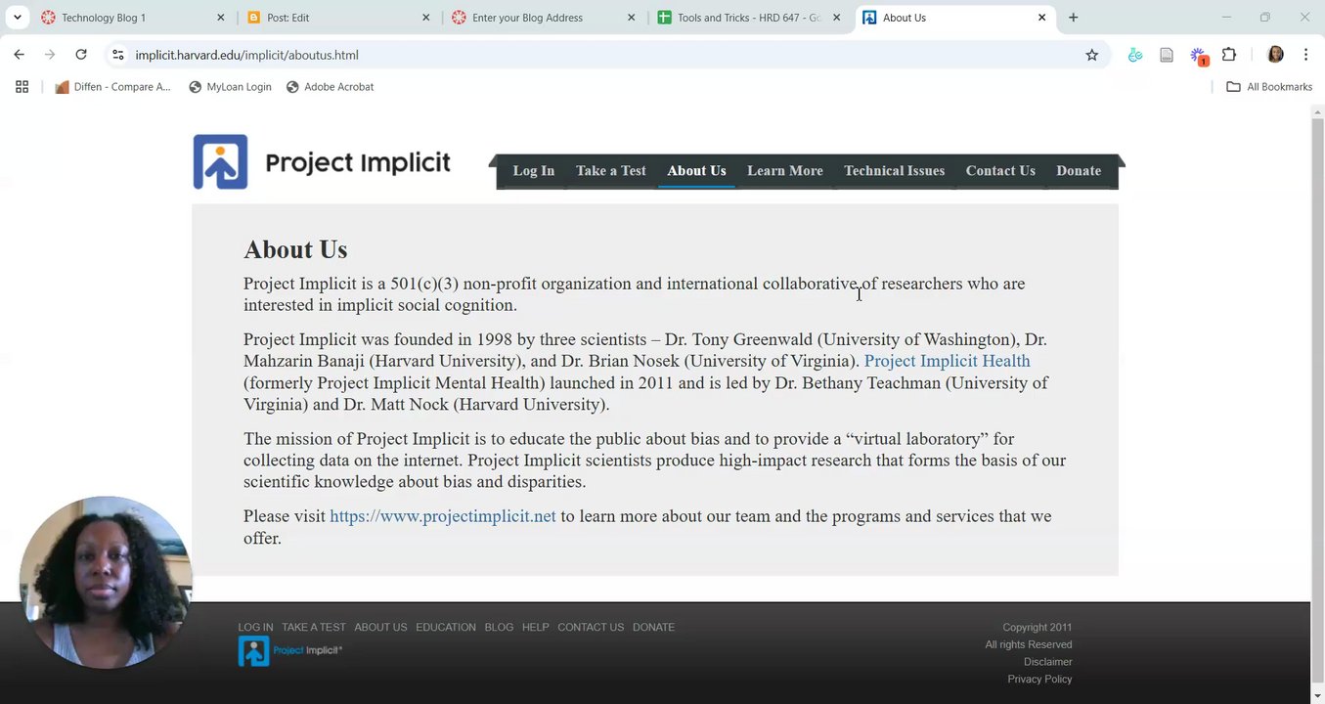Click the footer LOG IN link
Viewport: 1325px width, 704px height.
tap(255, 627)
